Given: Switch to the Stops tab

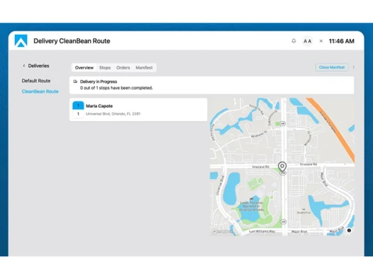Looking at the screenshot, I should coord(105,67).
